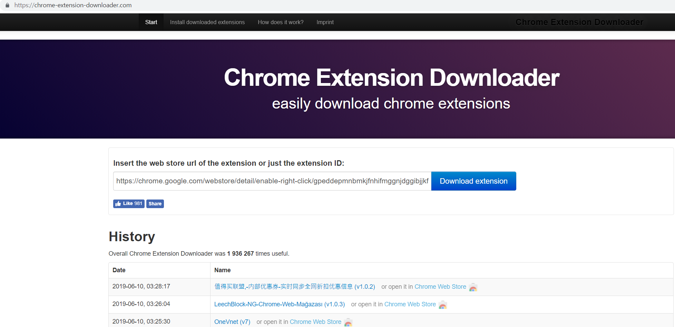Open the Start tab
Viewport: 675px width, 327px height.
pyautogui.click(x=151, y=22)
